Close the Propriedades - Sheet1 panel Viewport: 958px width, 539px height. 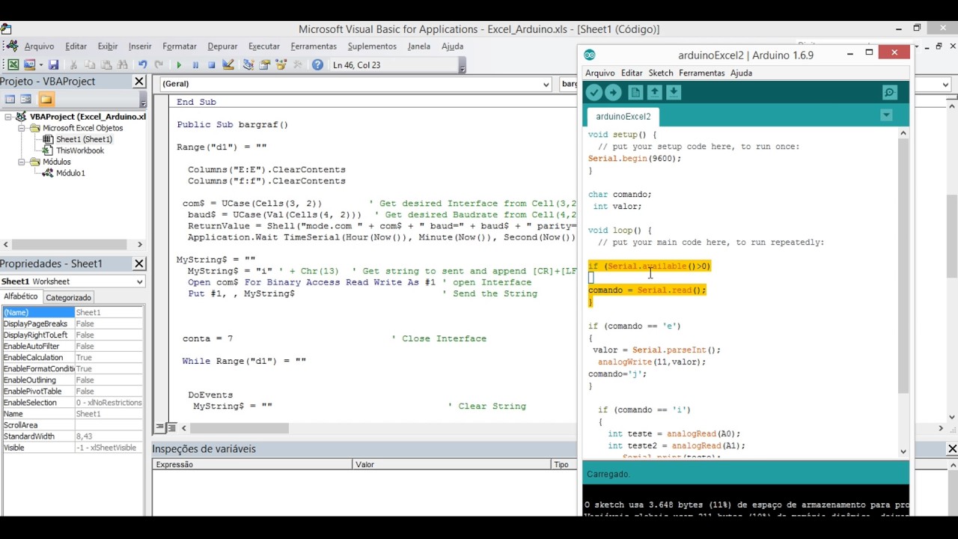(139, 264)
